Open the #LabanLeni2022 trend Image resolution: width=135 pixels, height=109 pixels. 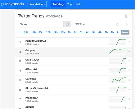36,41
